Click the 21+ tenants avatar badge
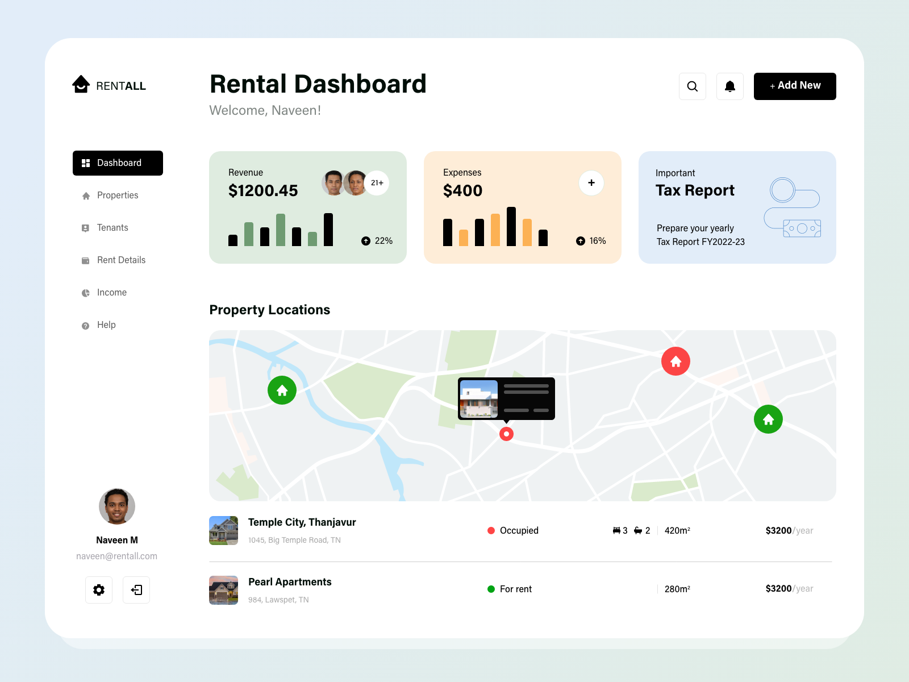The height and width of the screenshot is (682, 909). coord(377,183)
